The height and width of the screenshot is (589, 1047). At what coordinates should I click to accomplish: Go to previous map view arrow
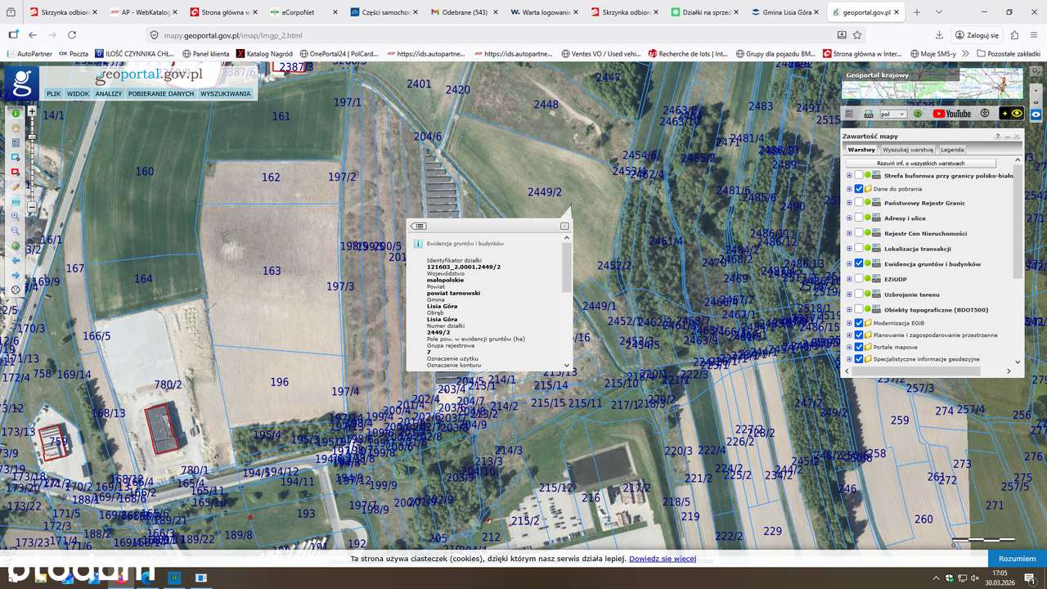pos(16,260)
